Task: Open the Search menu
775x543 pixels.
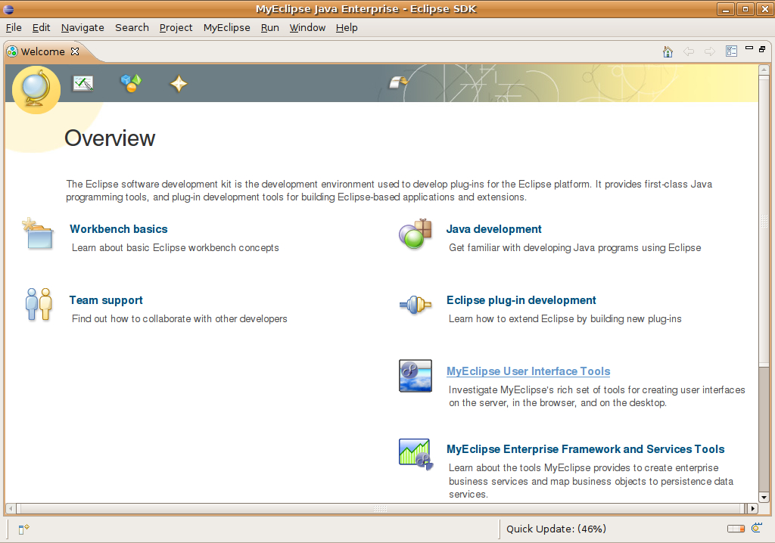Action: pyautogui.click(x=132, y=28)
